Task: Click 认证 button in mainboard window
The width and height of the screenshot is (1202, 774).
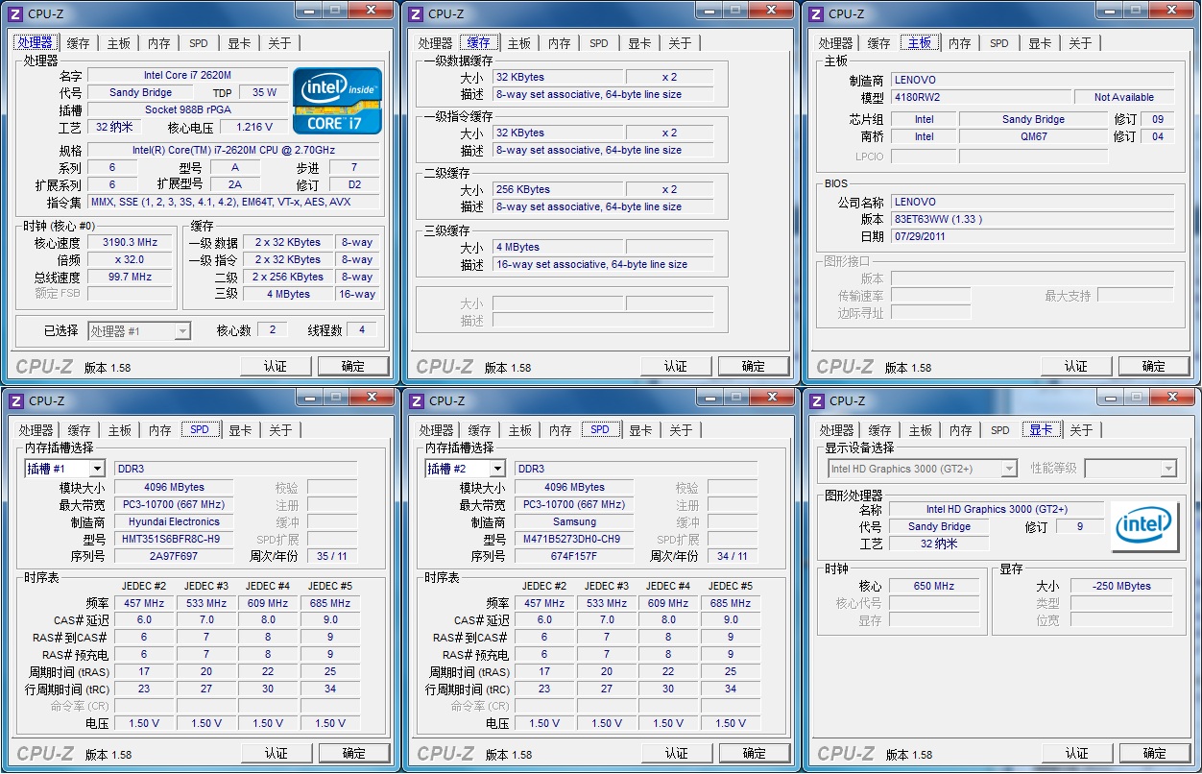Action: click(1076, 366)
